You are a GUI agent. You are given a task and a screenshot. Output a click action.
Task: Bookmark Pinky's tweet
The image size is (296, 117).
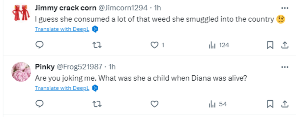(x=270, y=104)
